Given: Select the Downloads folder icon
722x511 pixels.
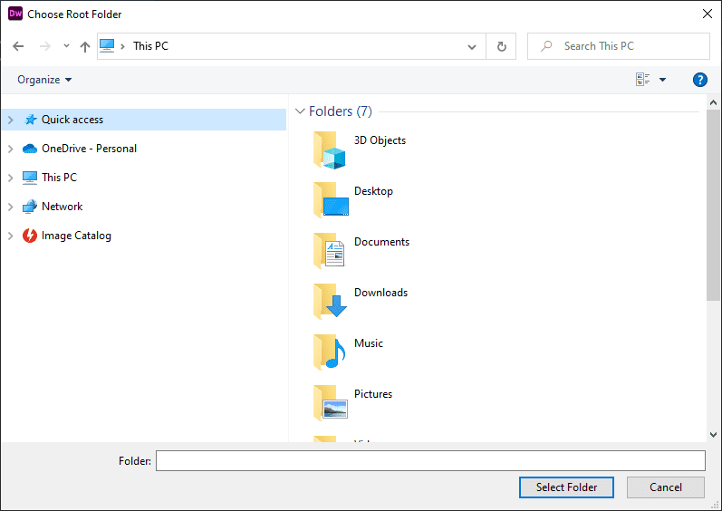Looking at the screenshot, I should 330,302.
